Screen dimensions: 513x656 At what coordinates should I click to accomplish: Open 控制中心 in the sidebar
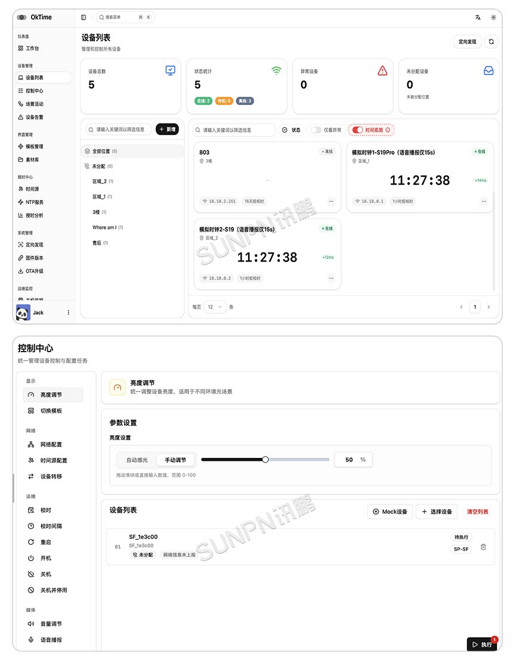pos(34,90)
